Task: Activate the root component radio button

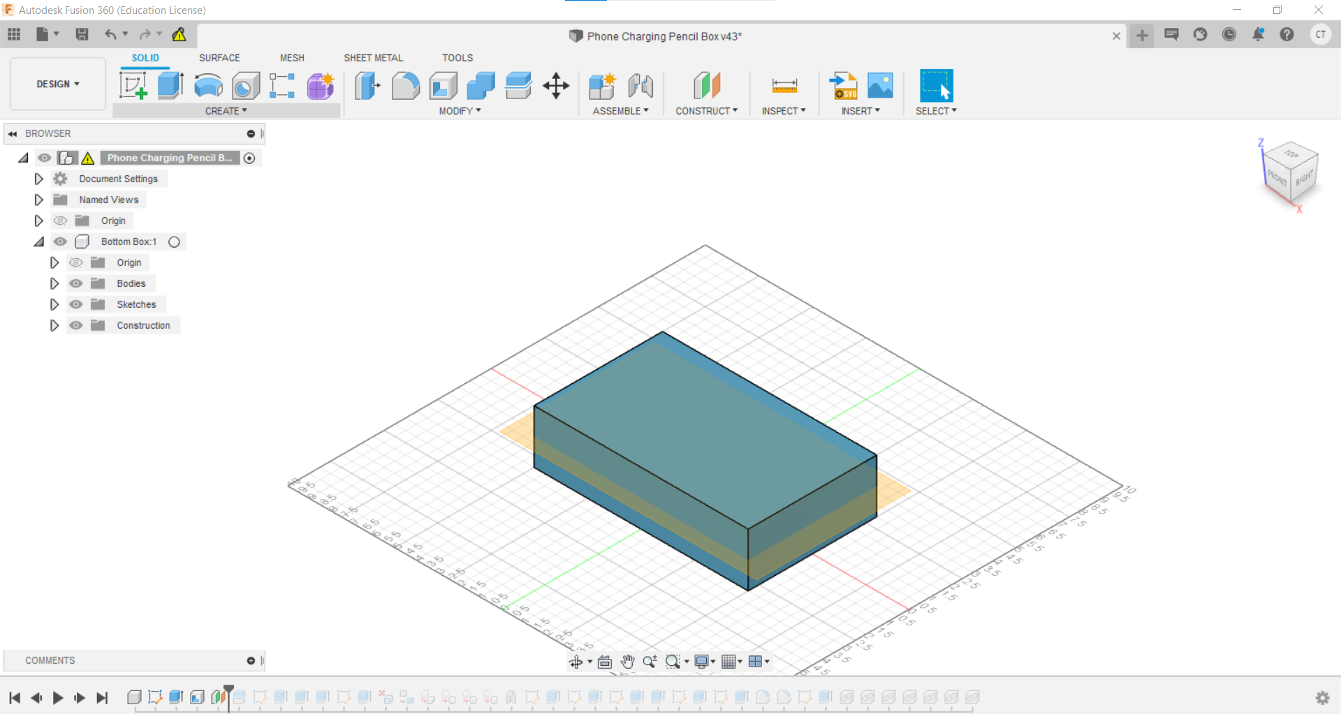Action: (249, 158)
